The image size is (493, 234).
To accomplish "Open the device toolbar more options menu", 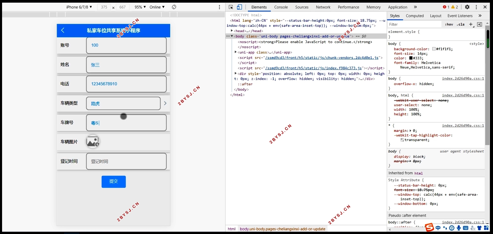I will [219, 7].
